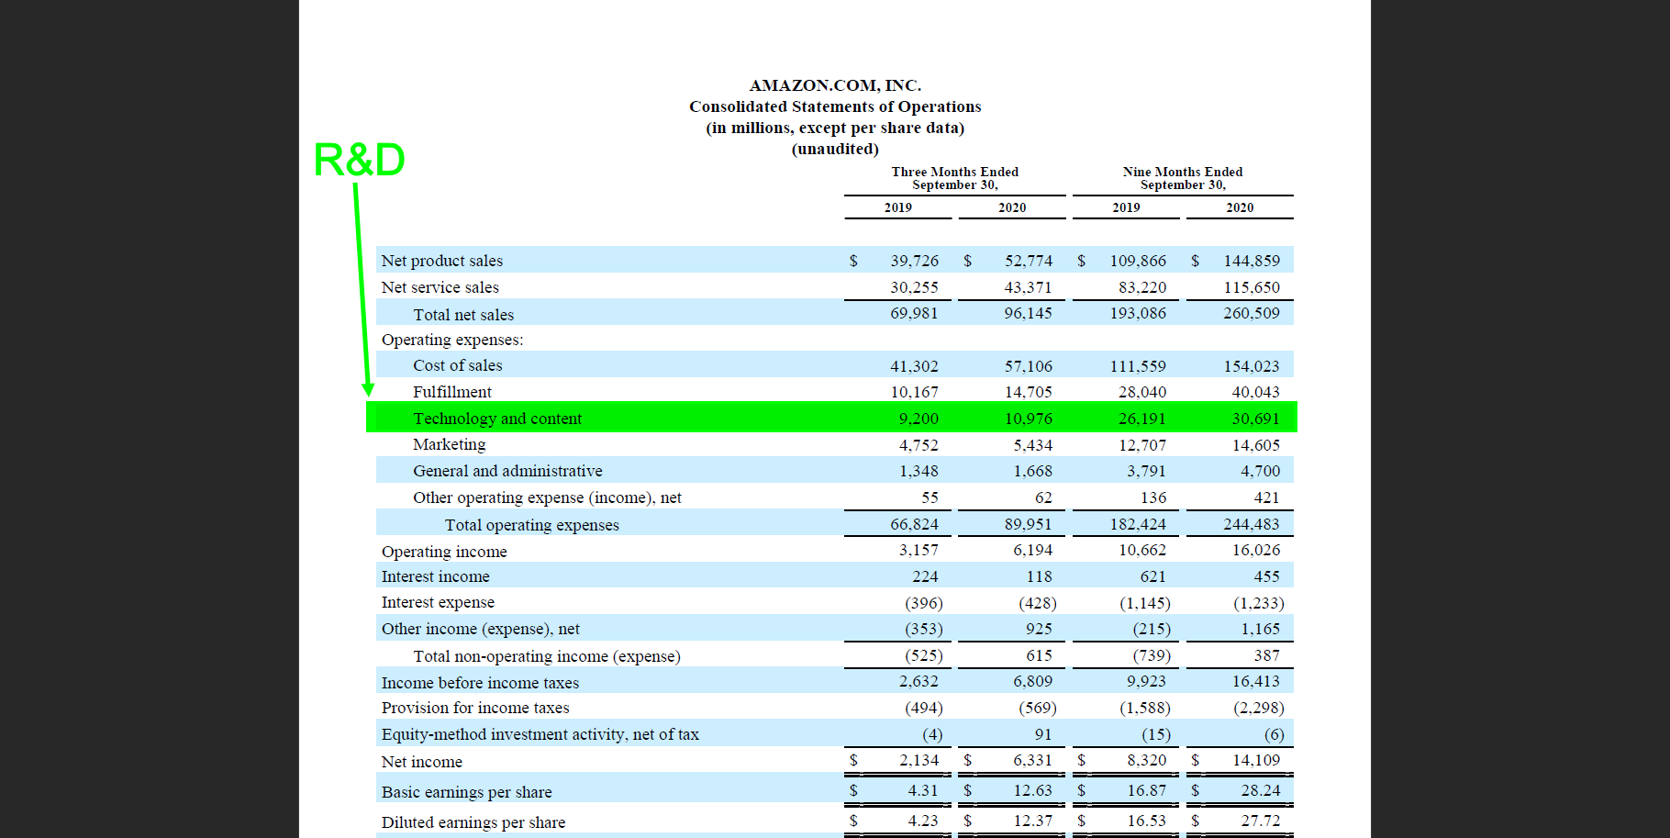Select the basic earnings per share value 12.63
The width and height of the screenshot is (1670, 838).
[1033, 790]
